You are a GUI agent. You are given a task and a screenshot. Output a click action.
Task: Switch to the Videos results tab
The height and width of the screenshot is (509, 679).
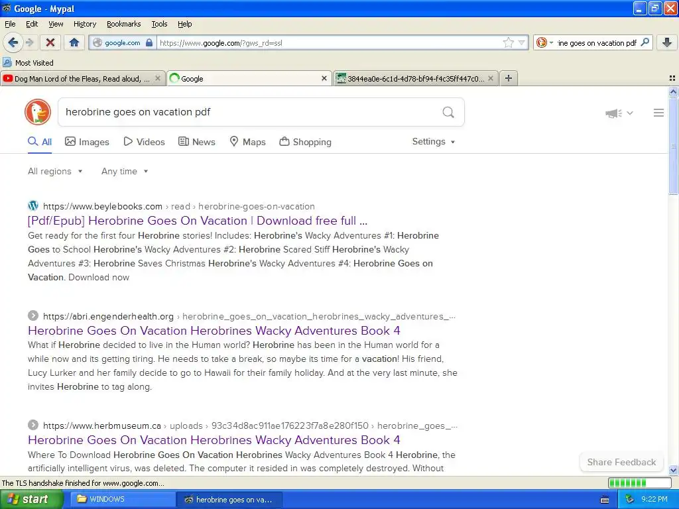coord(144,142)
